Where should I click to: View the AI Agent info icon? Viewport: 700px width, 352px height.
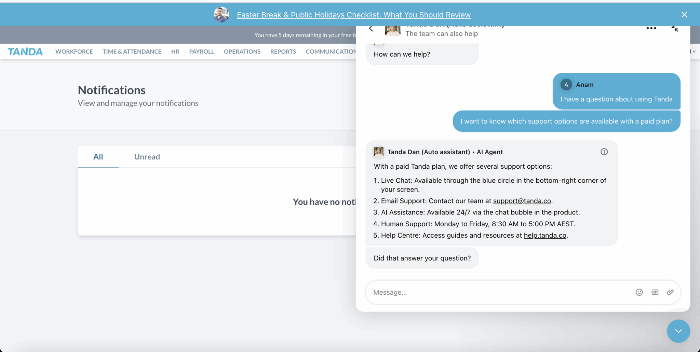tap(604, 152)
